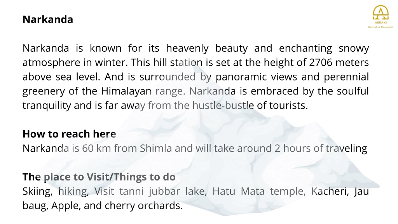The width and height of the screenshot is (398, 224).
Task: Click the 'tanni jubbar lake' text
Action: tap(163, 191)
